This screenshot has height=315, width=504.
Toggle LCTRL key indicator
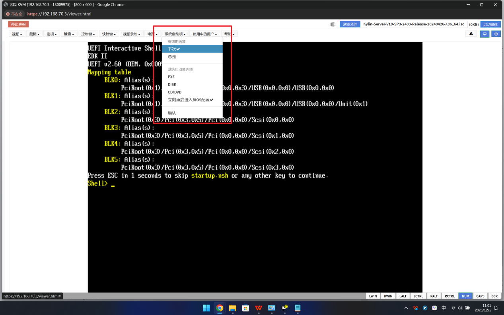coord(418,296)
